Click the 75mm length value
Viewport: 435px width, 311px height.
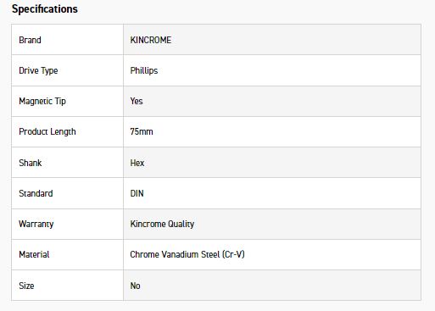pos(142,131)
